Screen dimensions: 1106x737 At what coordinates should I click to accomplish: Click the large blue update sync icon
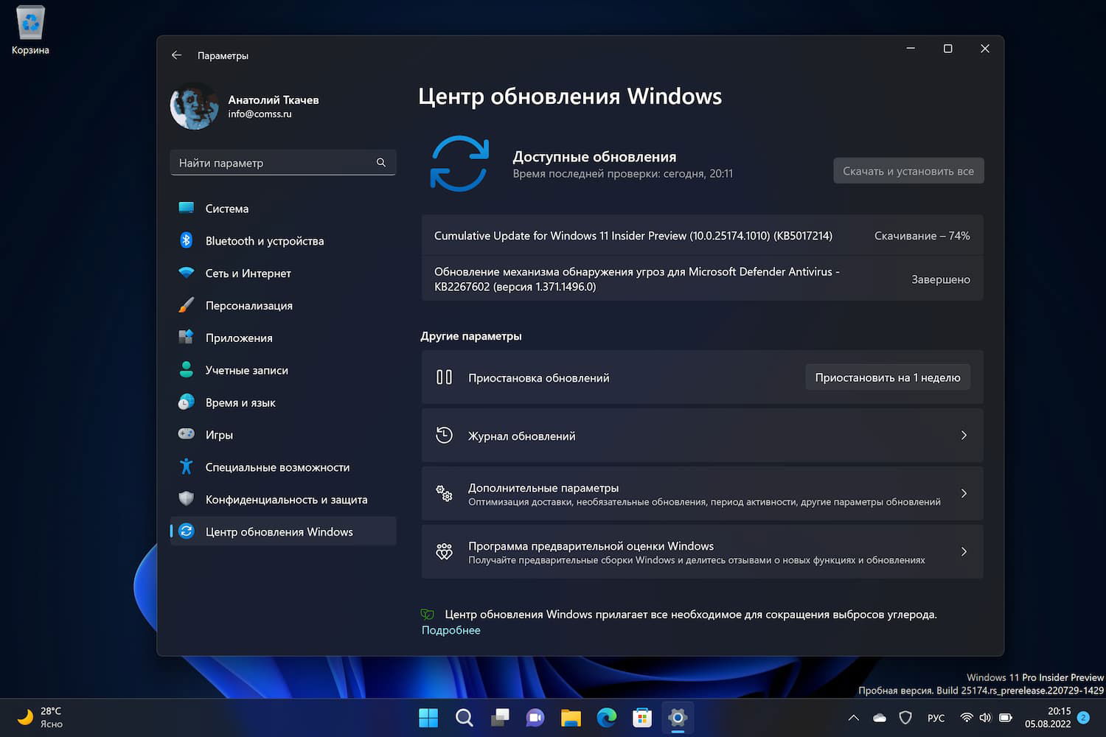459,164
